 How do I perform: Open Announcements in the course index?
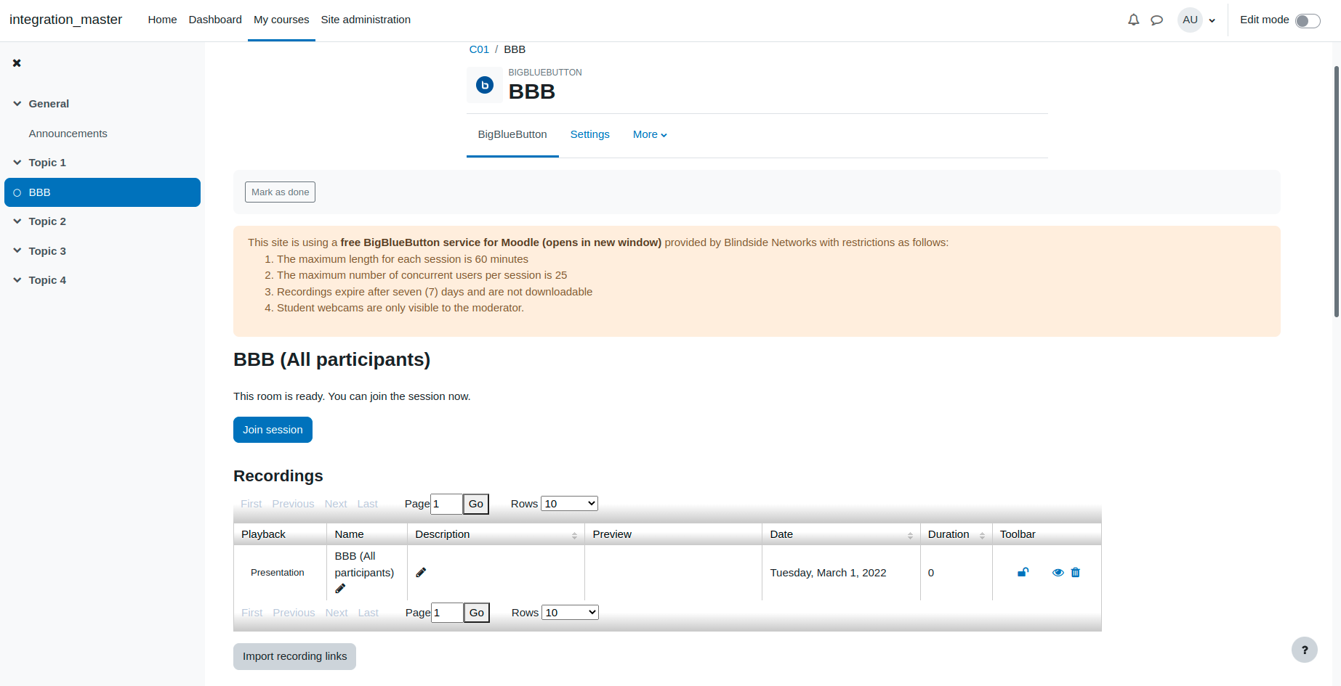(68, 134)
